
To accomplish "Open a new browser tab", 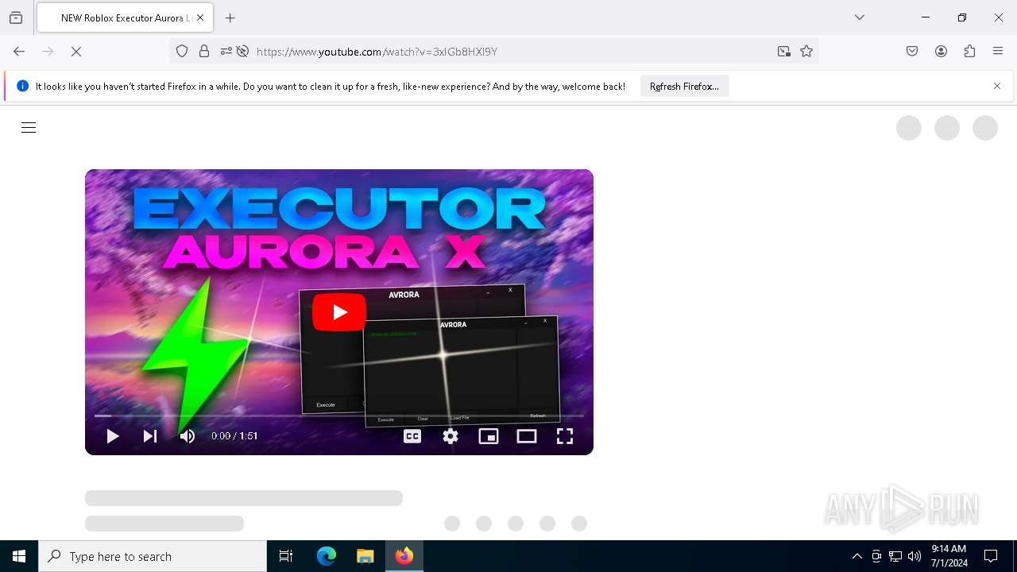I will point(230,17).
